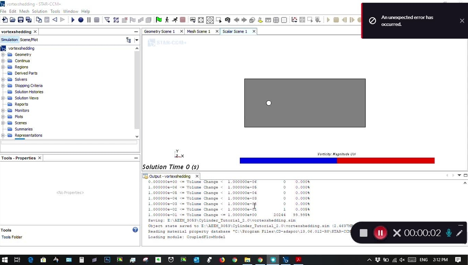
Task: Open the plot chart toolbar icon
Action: coord(294,20)
